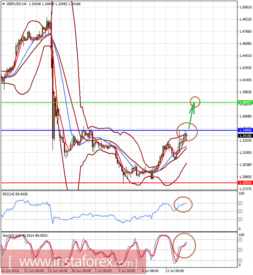Viewport: 253px width, 275px height.
Task: Open the GBPUSD,H4 chart dropdown arrow
Action: (3, 4)
